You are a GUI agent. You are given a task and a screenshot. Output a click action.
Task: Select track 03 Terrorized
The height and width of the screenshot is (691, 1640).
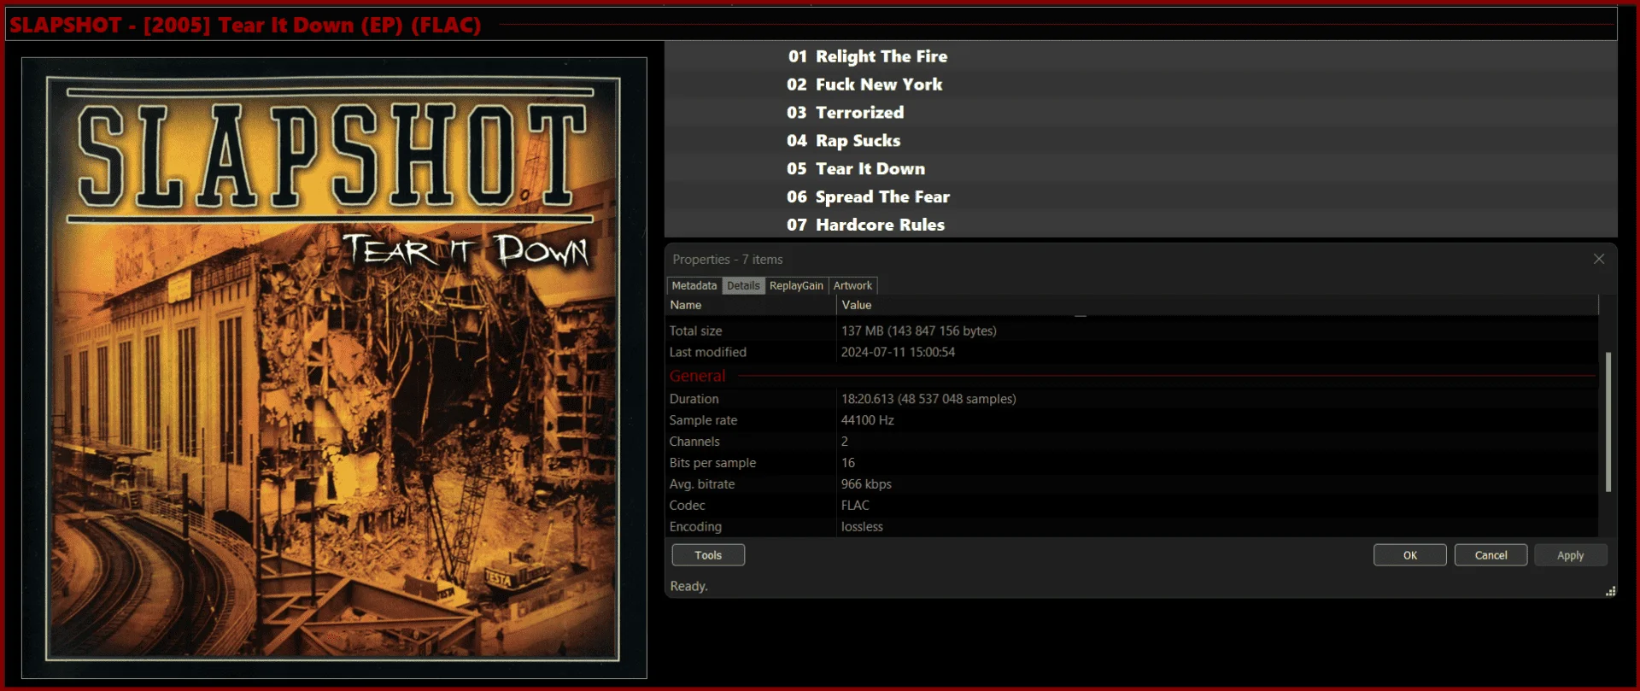pos(1140,113)
